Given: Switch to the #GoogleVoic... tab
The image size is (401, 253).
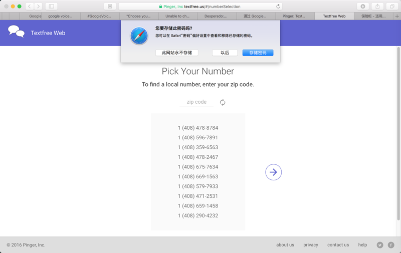Looking at the screenshot, I should (x=99, y=16).
